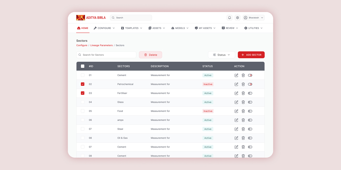Open the Templates menu
Viewport: 341px width, 170px height.
(x=131, y=28)
